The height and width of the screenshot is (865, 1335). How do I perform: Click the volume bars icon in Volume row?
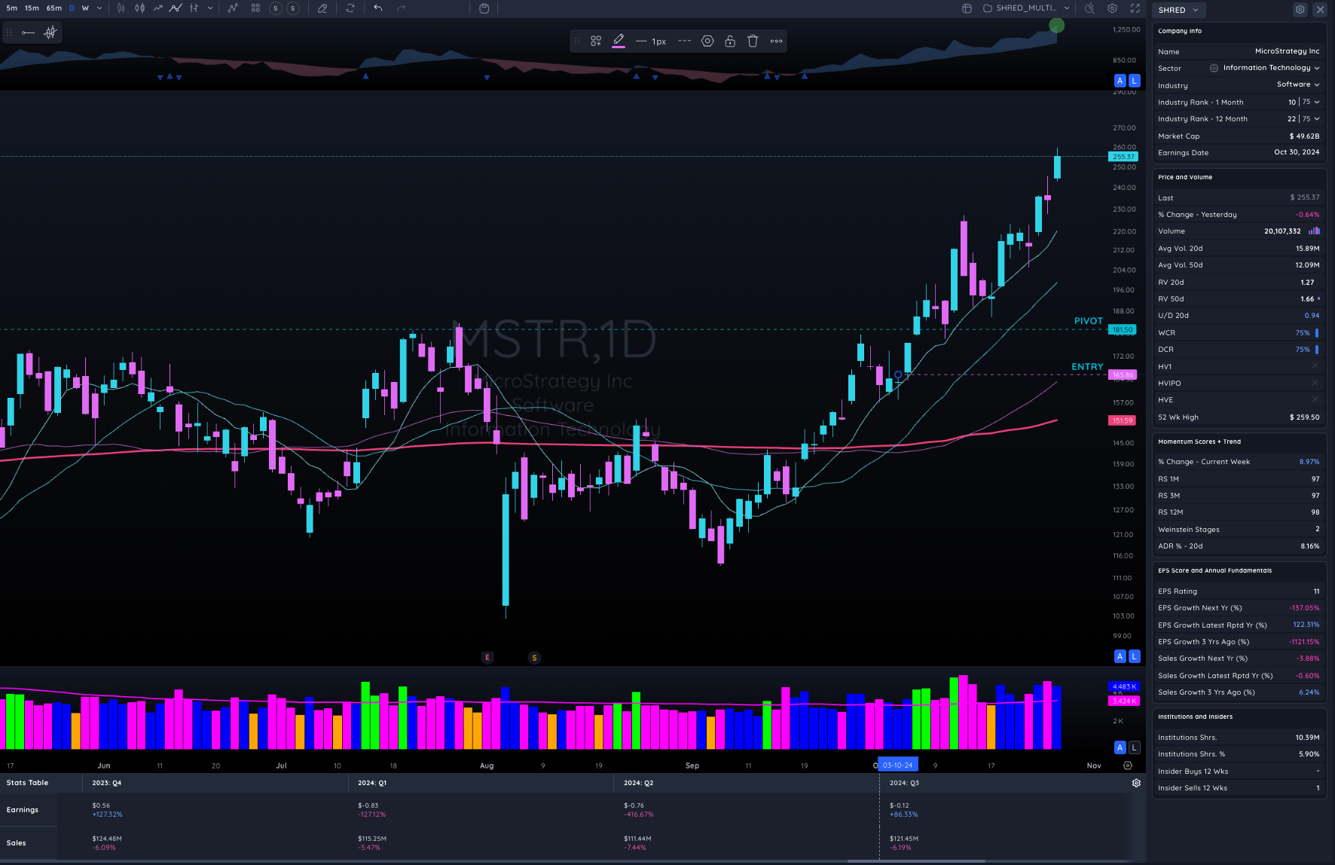coord(1314,231)
